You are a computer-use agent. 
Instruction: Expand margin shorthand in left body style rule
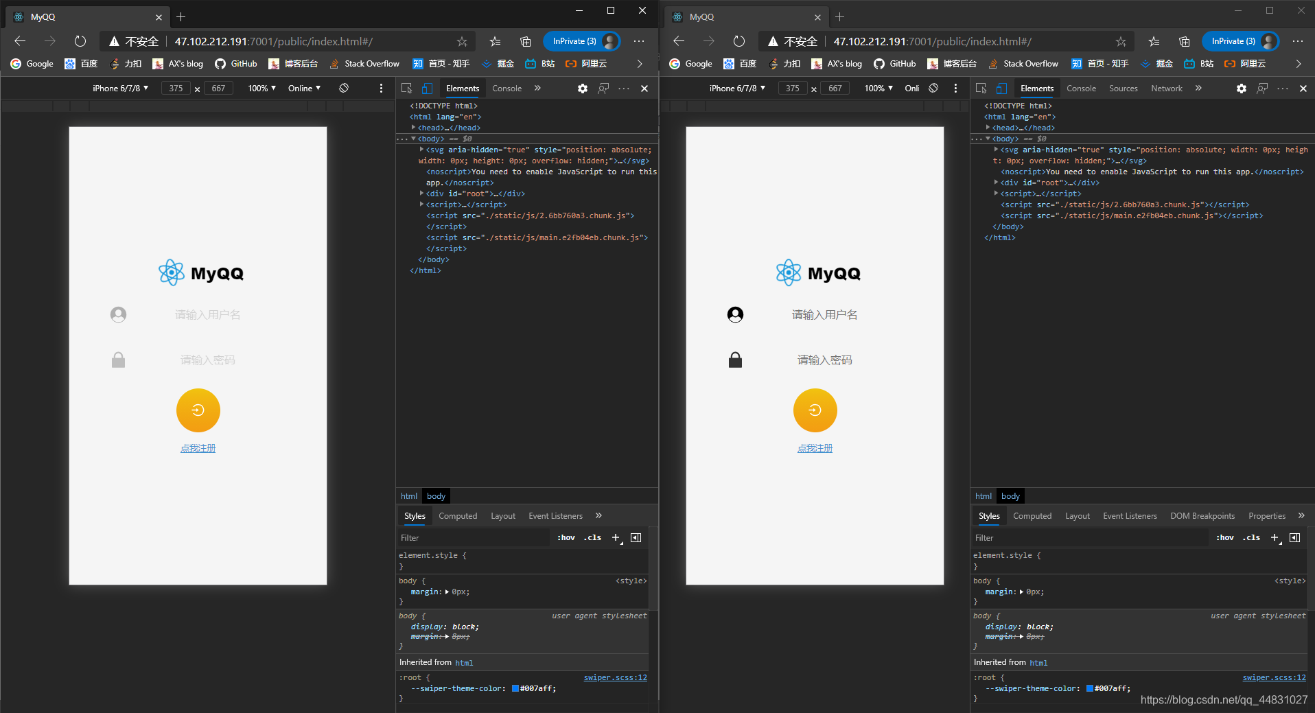(x=447, y=592)
